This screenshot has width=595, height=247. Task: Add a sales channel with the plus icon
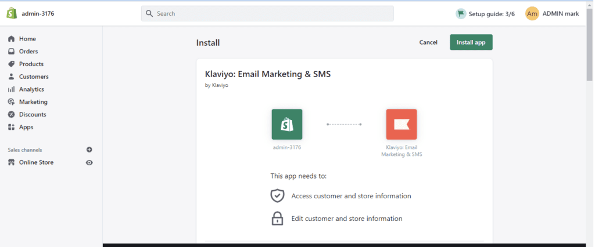pyautogui.click(x=89, y=150)
